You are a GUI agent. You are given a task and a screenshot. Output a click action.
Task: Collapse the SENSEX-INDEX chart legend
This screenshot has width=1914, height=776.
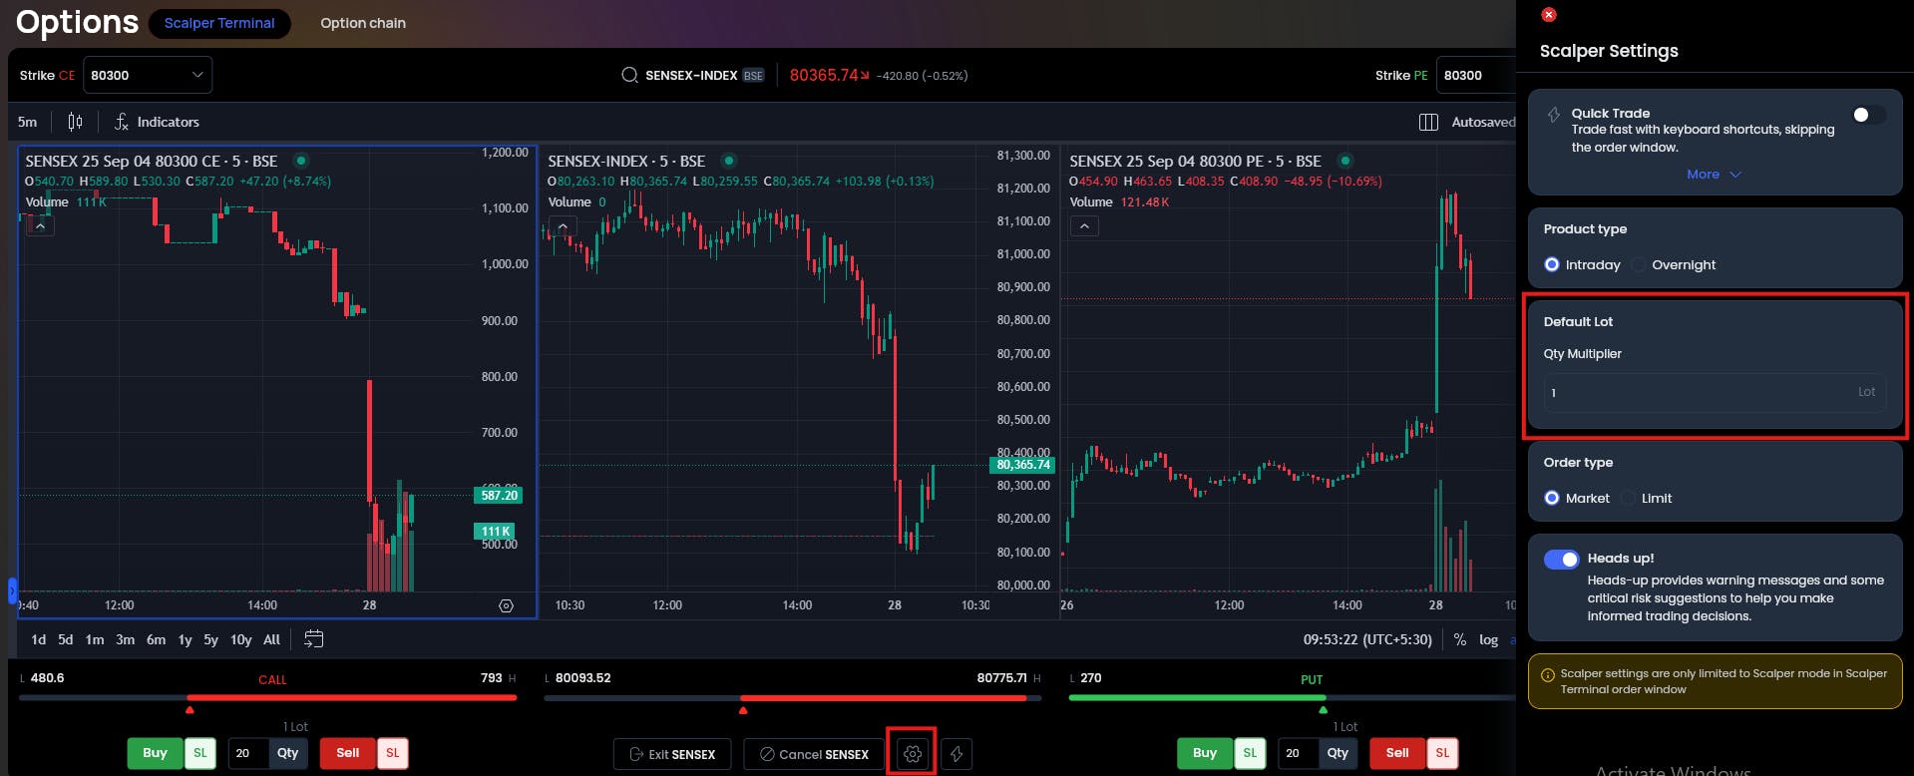(x=563, y=226)
